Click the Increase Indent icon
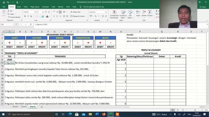 point(67,16)
